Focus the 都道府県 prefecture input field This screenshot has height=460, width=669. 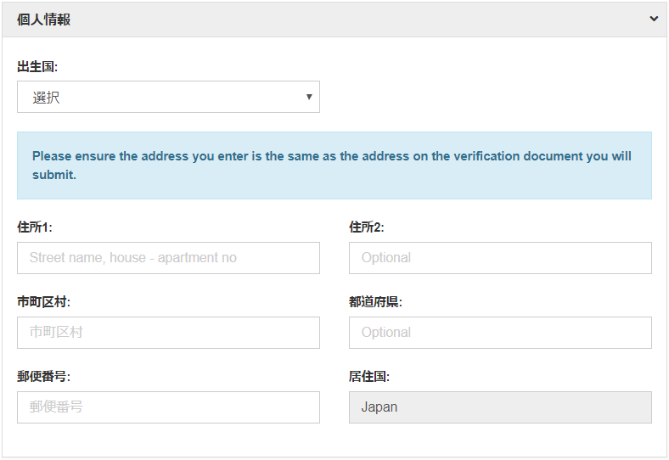point(500,333)
